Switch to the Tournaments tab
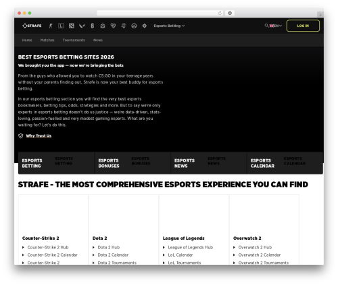The width and height of the screenshot is (338, 285). point(74,40)
